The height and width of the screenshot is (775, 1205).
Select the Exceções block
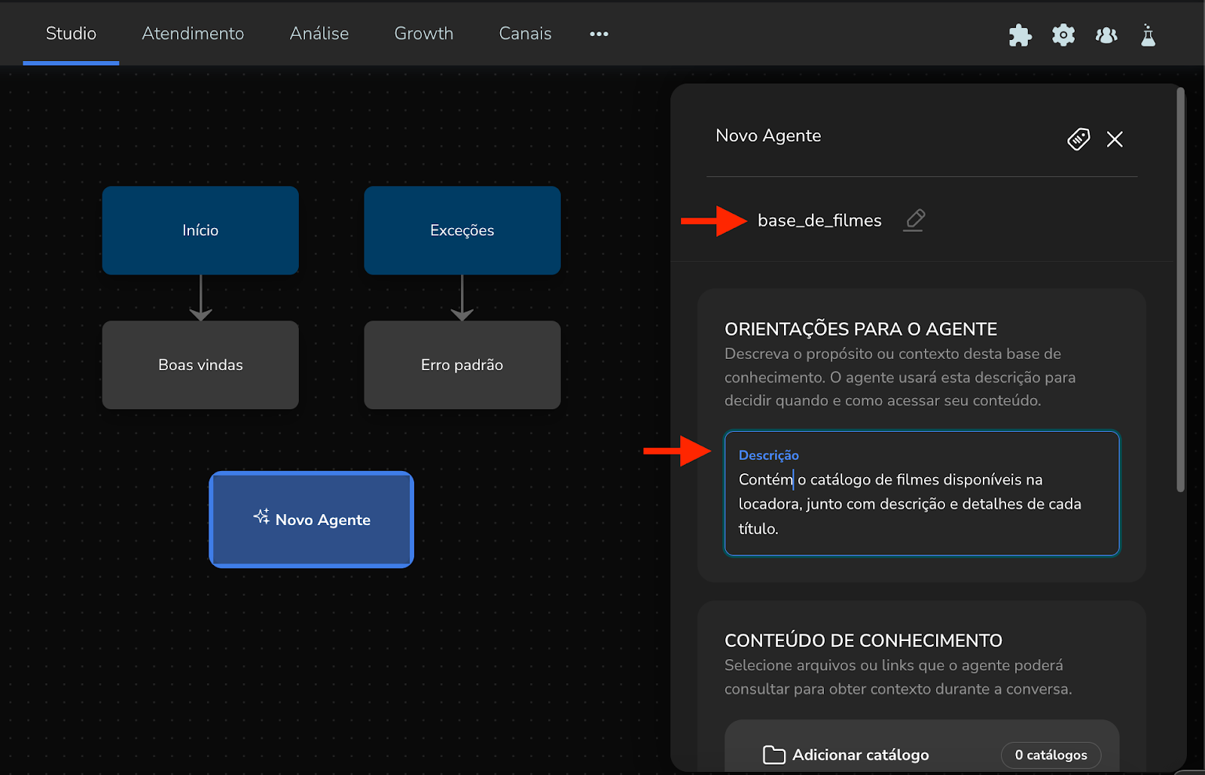pos(462,230)
